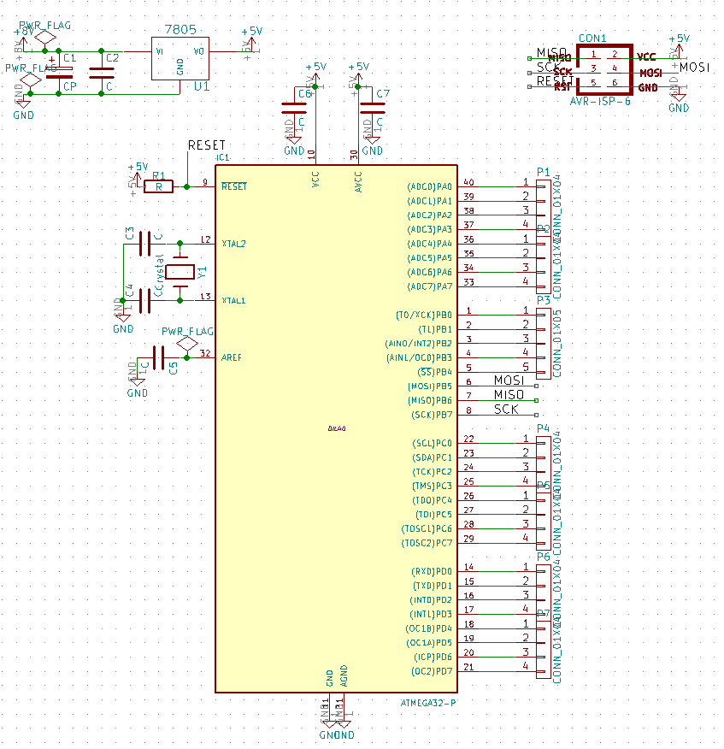The height and width of the screenshot is (749, 724).
Task: Click the +5V symbol above capacitor C7
Action: [x=358, y=79]
